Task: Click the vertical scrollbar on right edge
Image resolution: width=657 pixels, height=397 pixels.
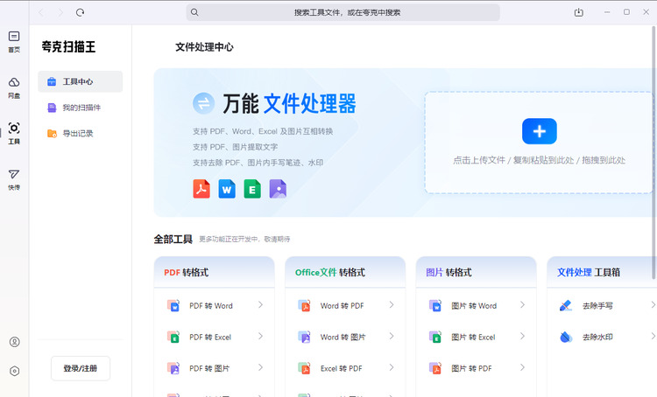Action: coord(653,153)
